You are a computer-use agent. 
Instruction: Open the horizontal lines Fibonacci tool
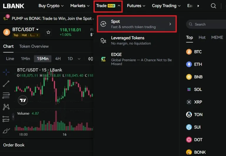(6, 95)
